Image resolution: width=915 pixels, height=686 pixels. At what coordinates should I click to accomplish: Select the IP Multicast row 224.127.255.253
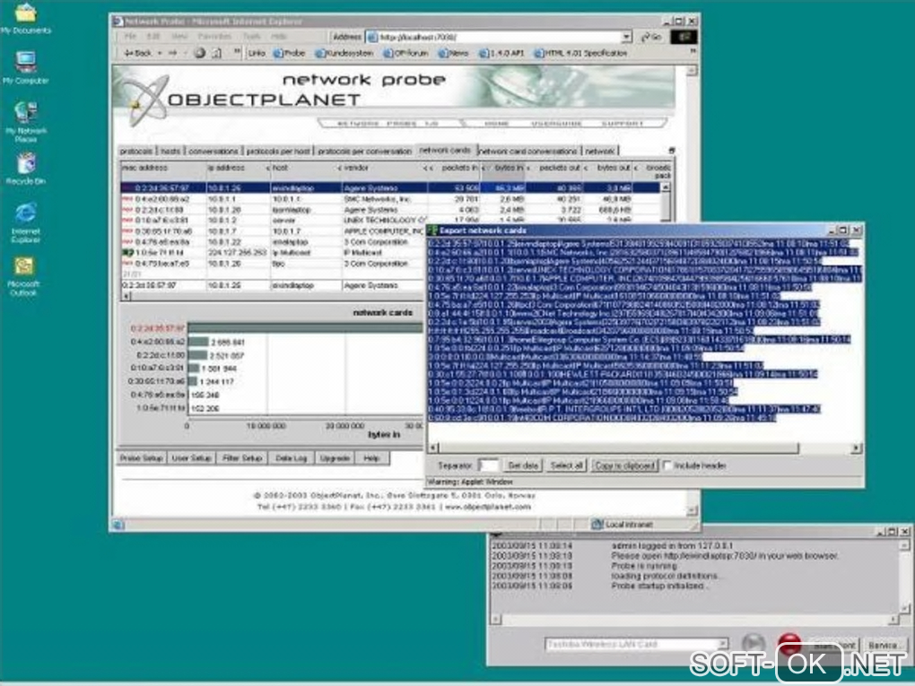pos(273,253)
